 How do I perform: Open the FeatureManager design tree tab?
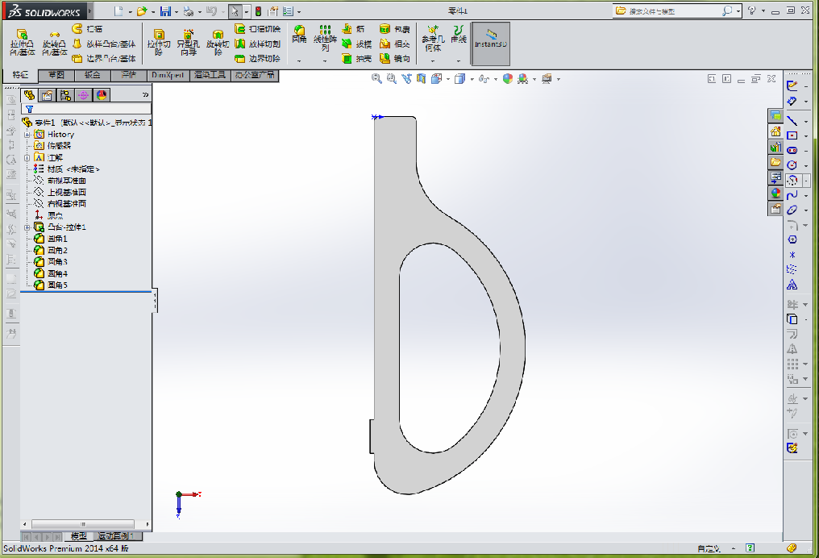(29, 95)
